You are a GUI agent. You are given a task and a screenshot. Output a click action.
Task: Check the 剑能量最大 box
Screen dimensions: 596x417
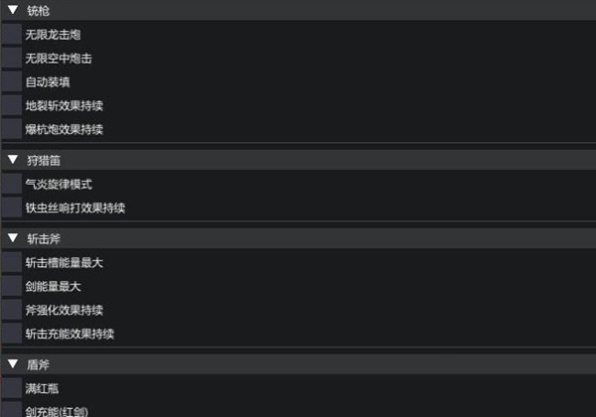click(11, 286)
